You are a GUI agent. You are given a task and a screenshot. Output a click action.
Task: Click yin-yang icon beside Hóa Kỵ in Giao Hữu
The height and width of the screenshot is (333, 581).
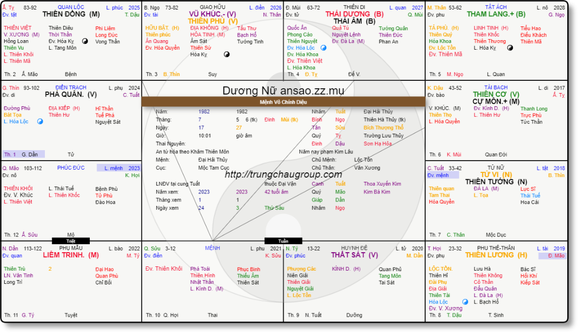(x=227, y=54)
